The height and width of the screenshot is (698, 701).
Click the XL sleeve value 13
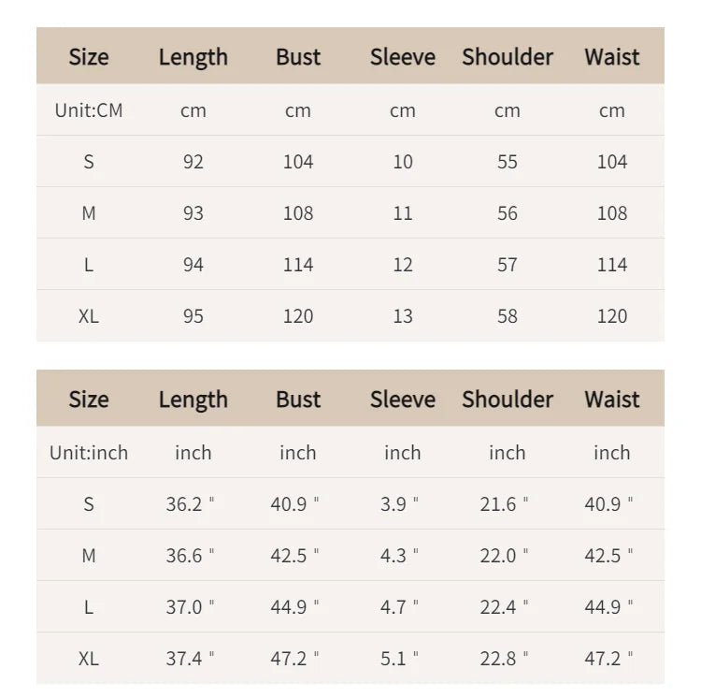(403, 316)
